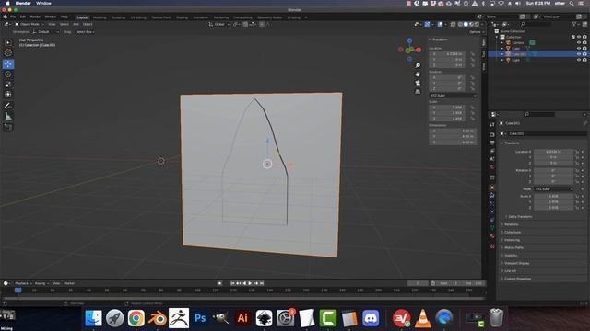590x331 pixels.
Task: Open the Playback popover in the timeline
Action: click(x=23, y=283)
